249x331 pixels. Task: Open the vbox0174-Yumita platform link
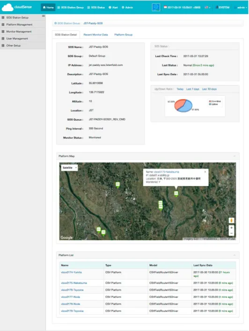71,272
